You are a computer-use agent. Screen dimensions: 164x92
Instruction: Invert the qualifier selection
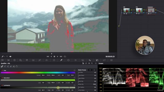[x=17, y=66]
